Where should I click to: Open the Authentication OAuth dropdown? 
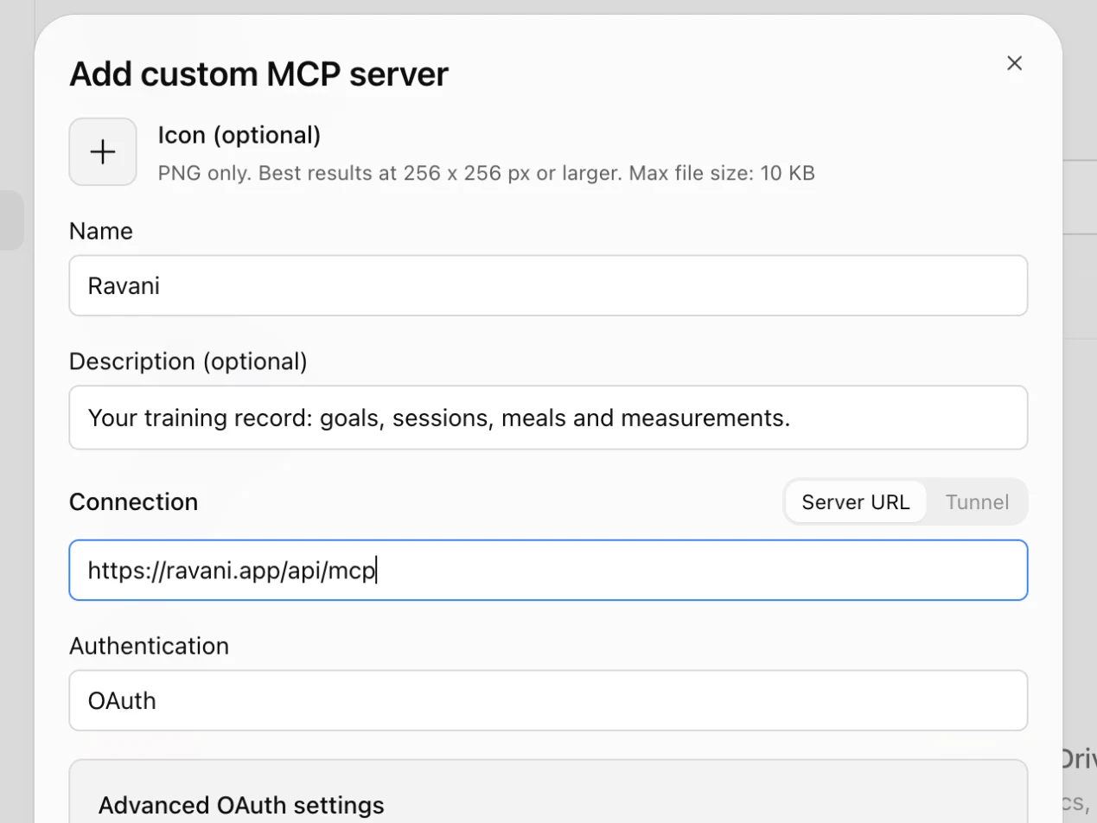click(x=548, y=700)
